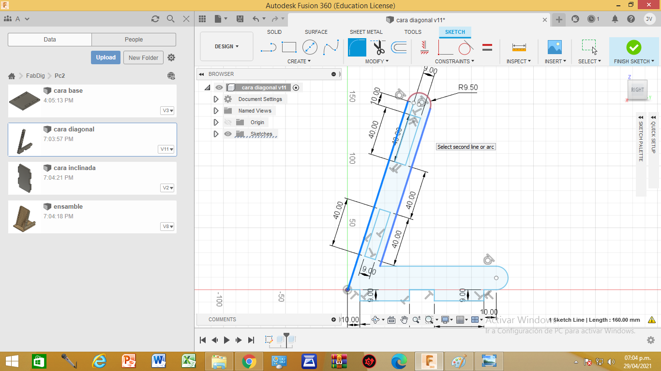Switch to the People tab
The image size is (661, 371).
click(134, 40)
